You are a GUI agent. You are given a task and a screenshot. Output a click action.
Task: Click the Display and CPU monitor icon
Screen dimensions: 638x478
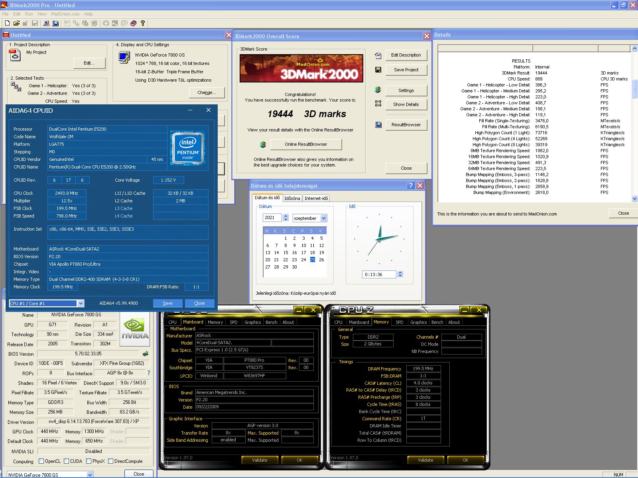coord(124,58)
